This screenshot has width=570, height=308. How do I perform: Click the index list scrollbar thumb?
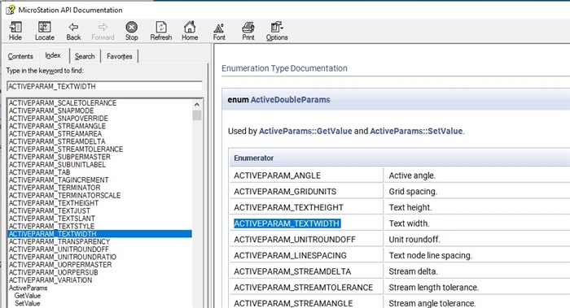pyautogui.click(x=197, y=115)
